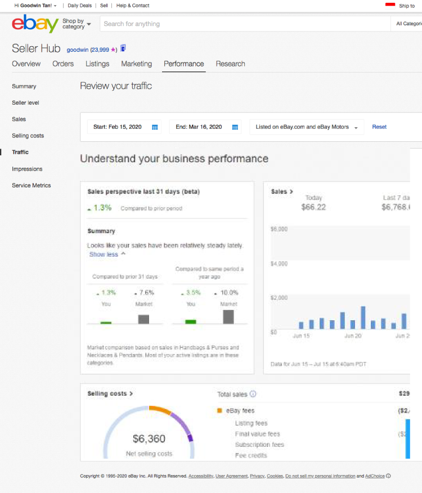Click the Total sales info icon

(x=253, y=393)
